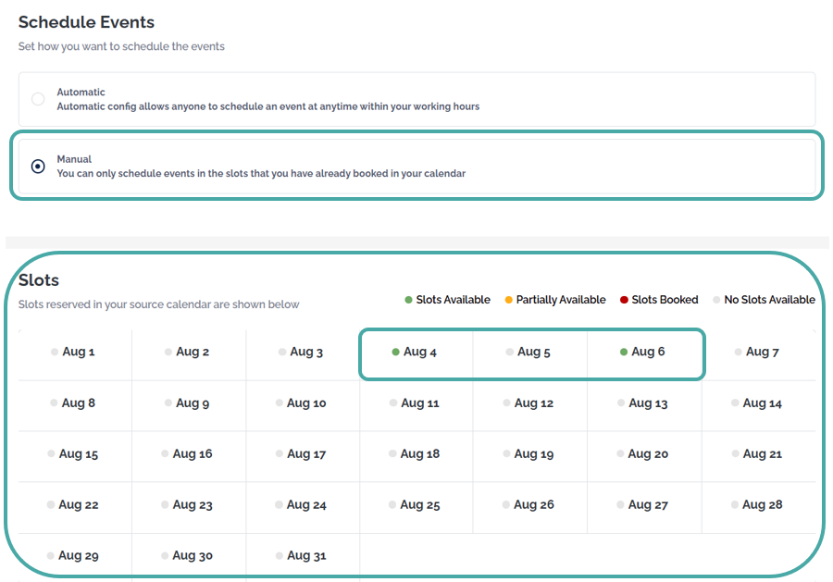
Task: Select the Aug 5 date cell
Action: 529,352
